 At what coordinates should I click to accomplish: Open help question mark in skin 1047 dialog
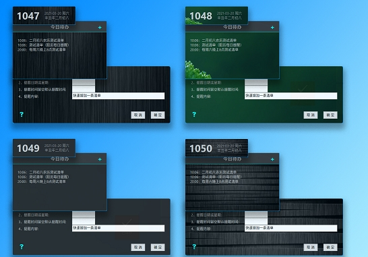point(22,115)
